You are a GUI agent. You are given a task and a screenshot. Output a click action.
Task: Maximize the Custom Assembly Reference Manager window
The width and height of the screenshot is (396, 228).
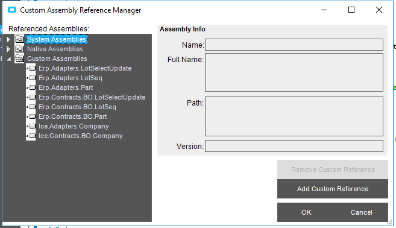[351, 10]
